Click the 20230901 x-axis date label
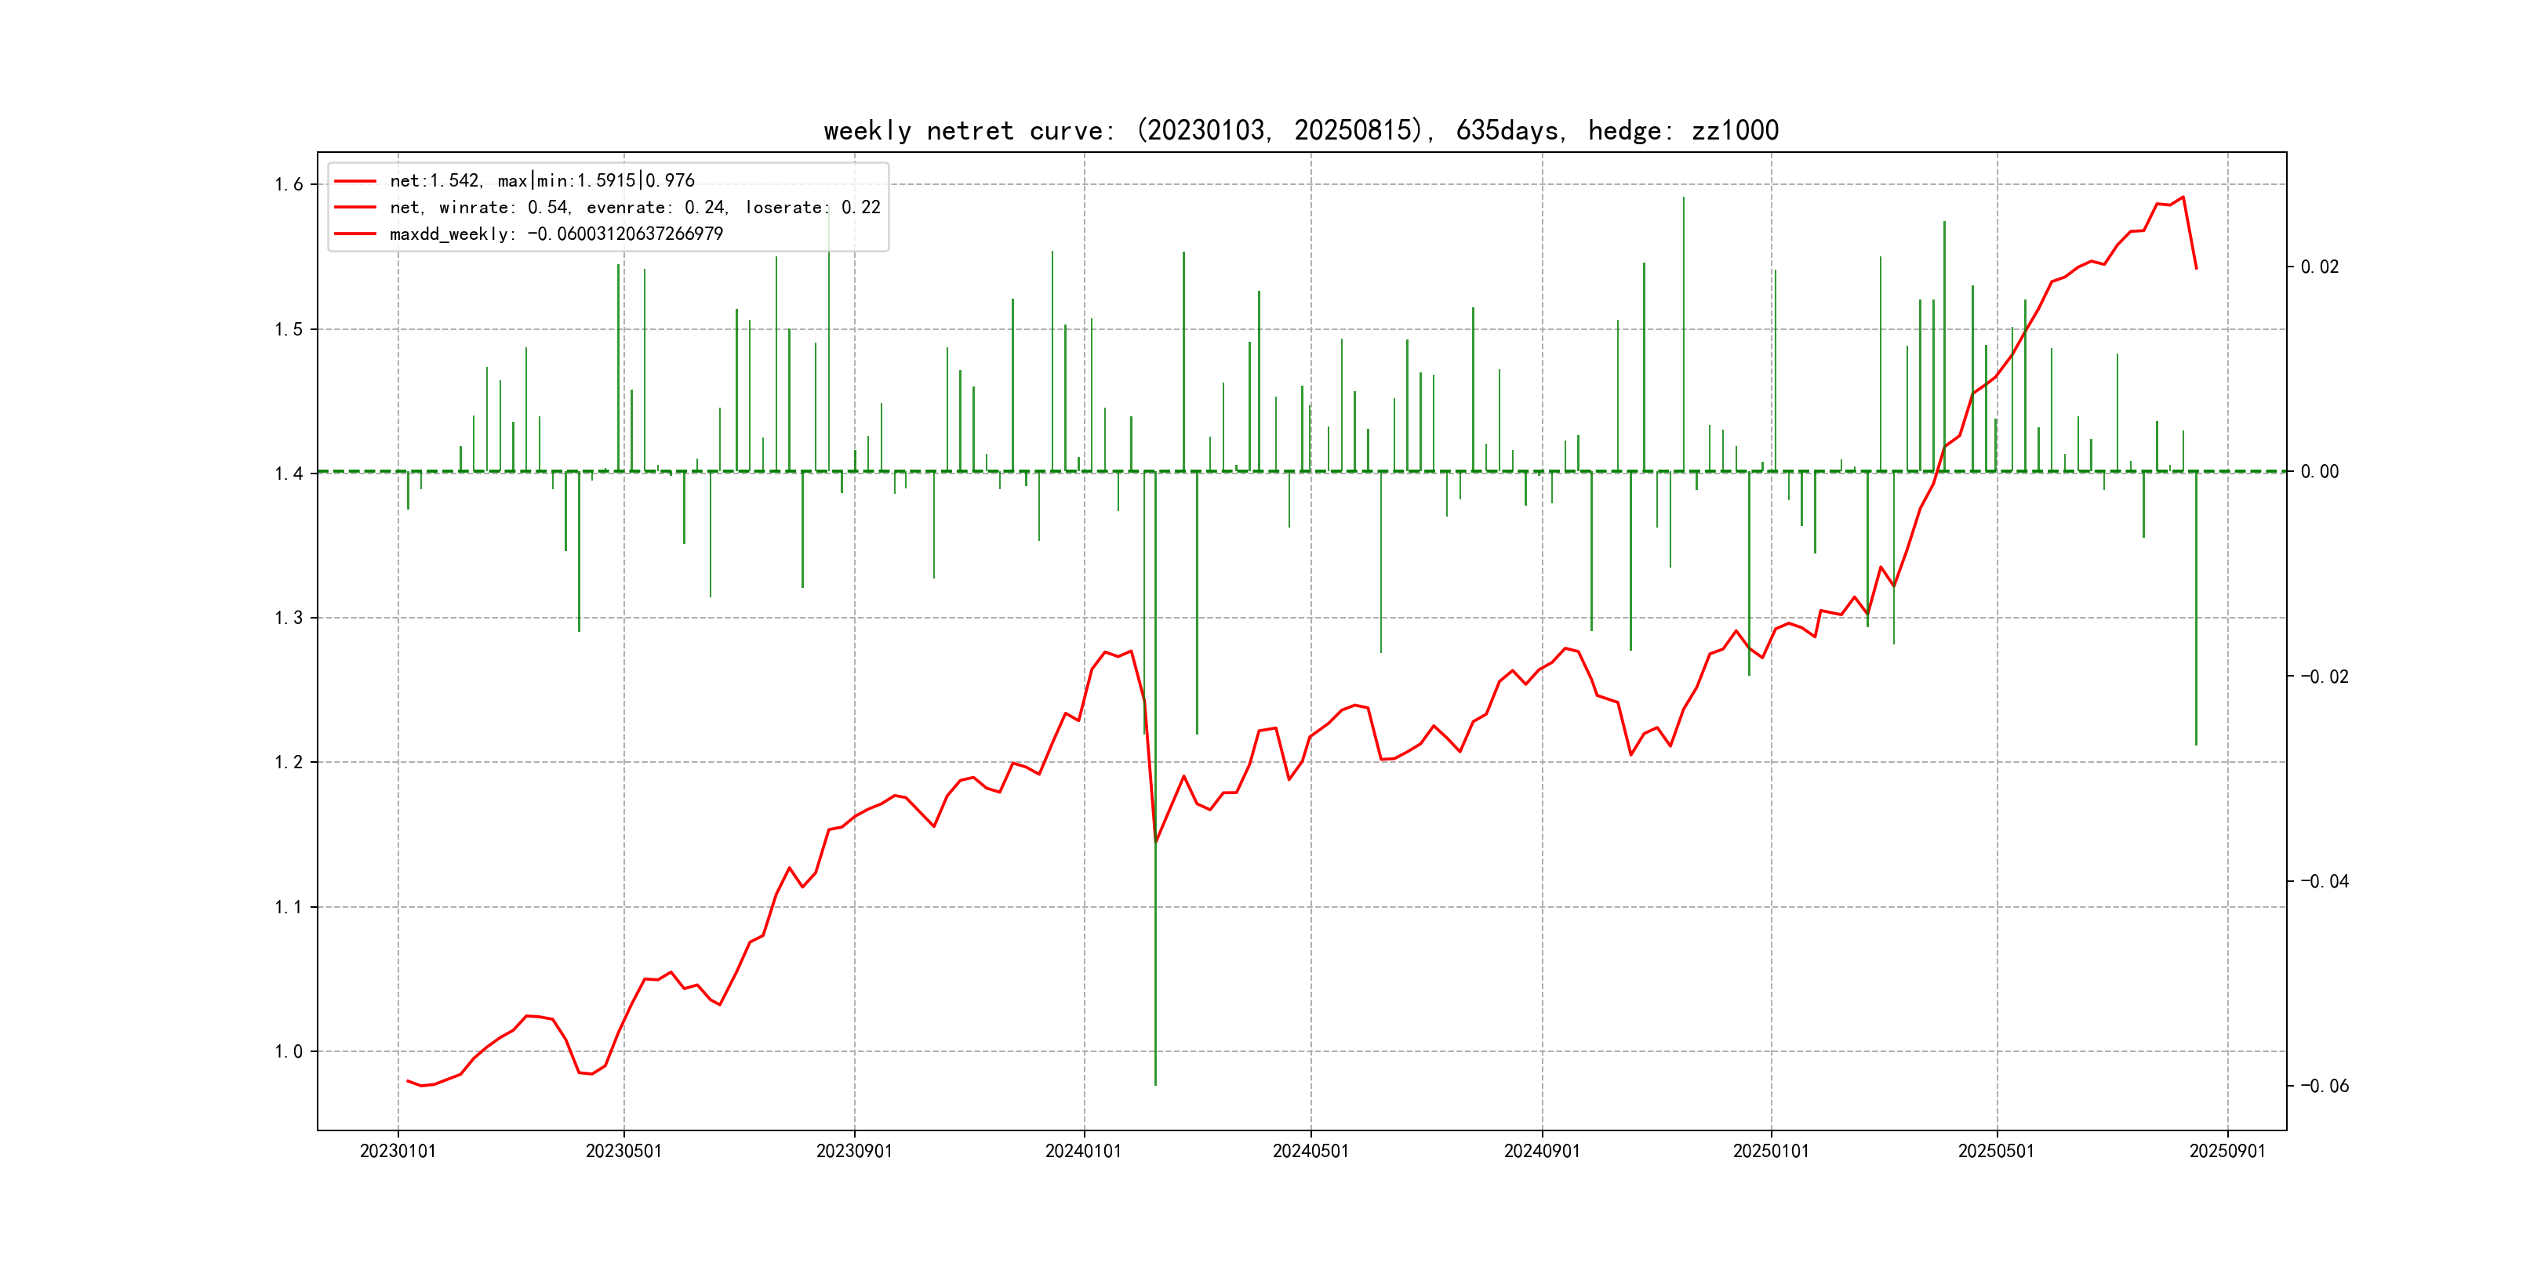Image resolution: width=2541 pixels, height=1270 pixels. coord(854,1151)
